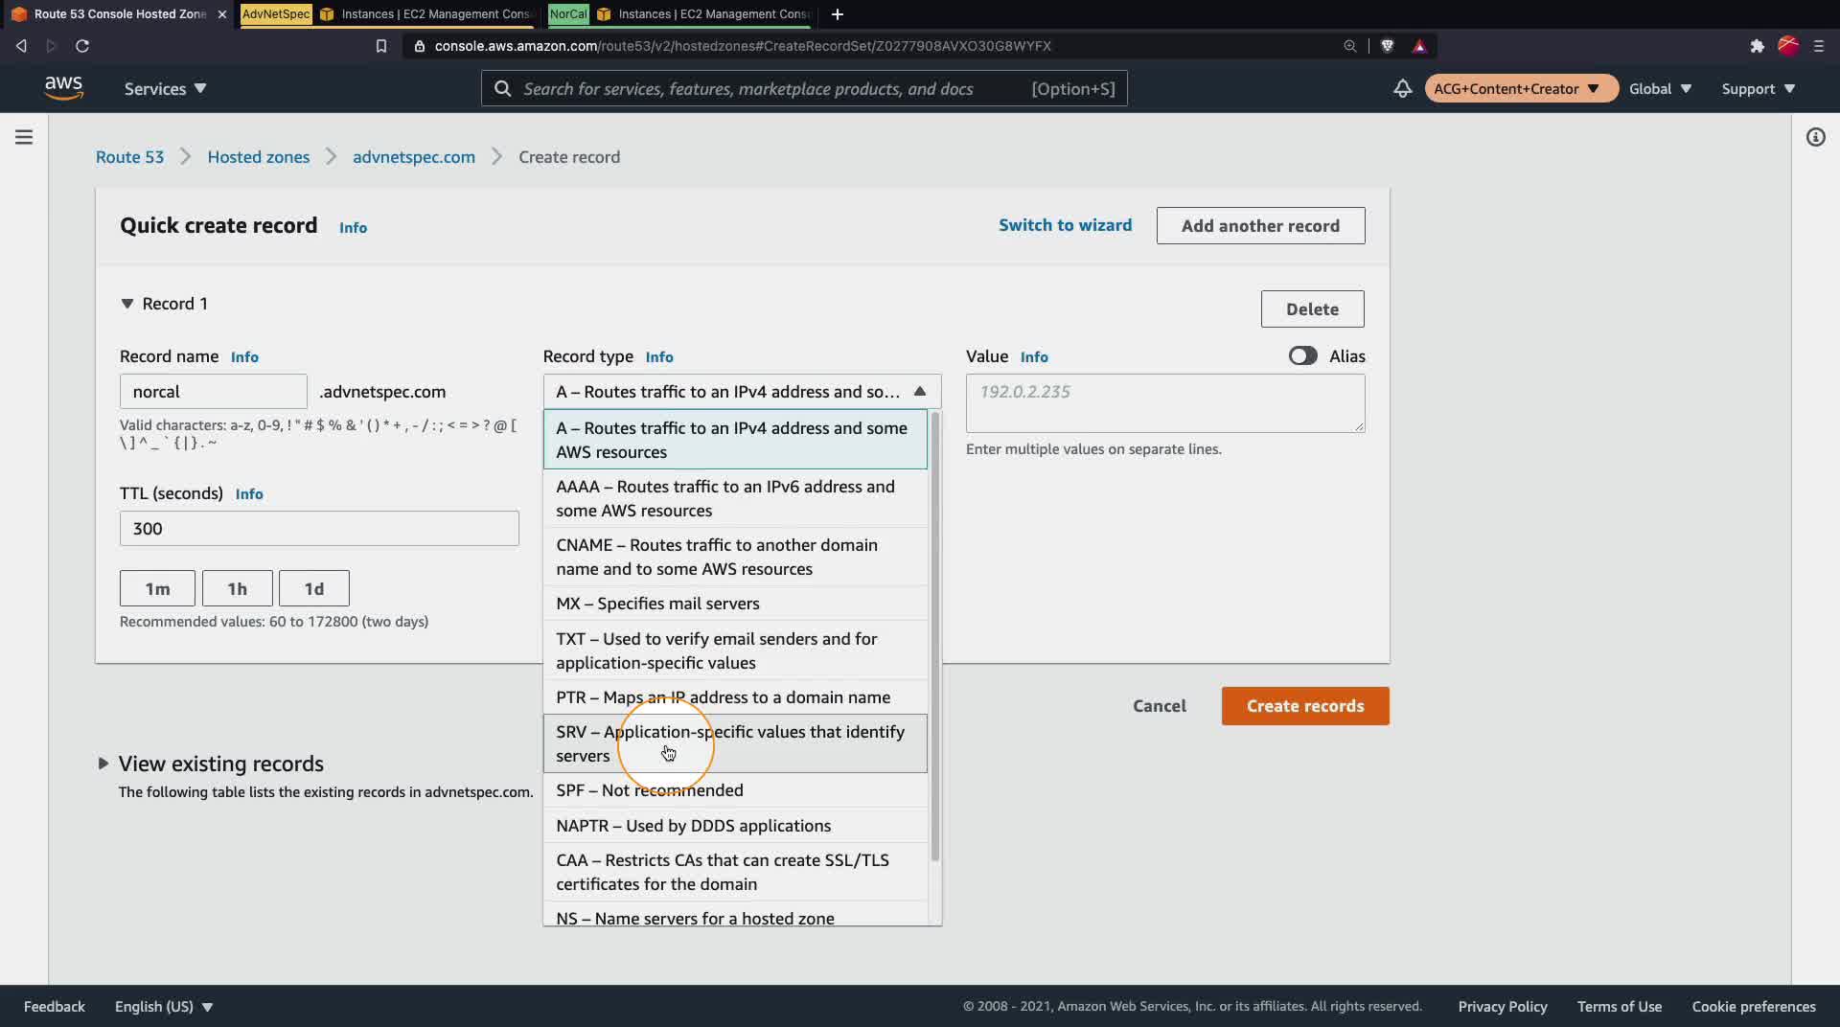Viewport: 1840px width, 1027px height.
Task: Click the Cancel button
Action: pyautogui.click(x=1160, y=706)
